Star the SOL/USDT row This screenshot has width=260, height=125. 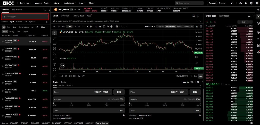[3, 66]
